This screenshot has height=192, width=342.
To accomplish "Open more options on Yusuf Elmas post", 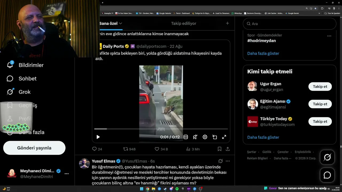I will 228,161.
